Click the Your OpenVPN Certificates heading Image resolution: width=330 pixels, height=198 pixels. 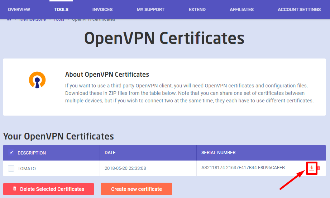[58, 136]
